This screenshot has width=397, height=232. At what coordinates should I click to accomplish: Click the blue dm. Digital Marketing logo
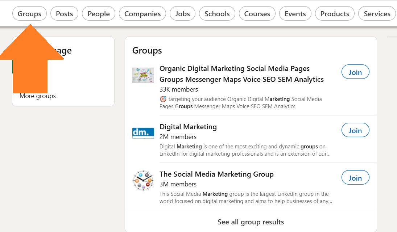coord(143,133)
